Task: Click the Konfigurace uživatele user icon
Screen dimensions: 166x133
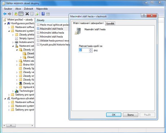Action: click(x=9, y=98)
